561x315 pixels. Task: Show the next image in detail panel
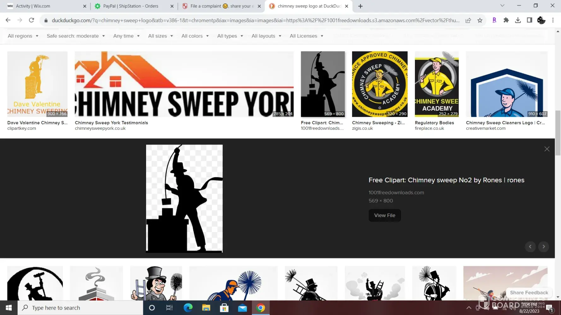point(544,247)
